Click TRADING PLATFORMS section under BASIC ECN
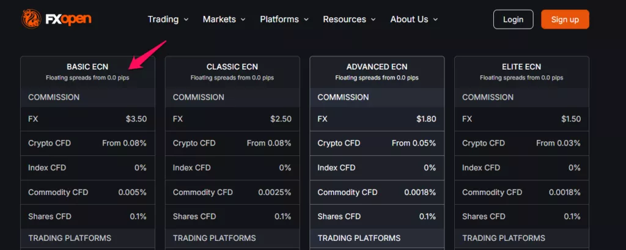 point(87,238)
